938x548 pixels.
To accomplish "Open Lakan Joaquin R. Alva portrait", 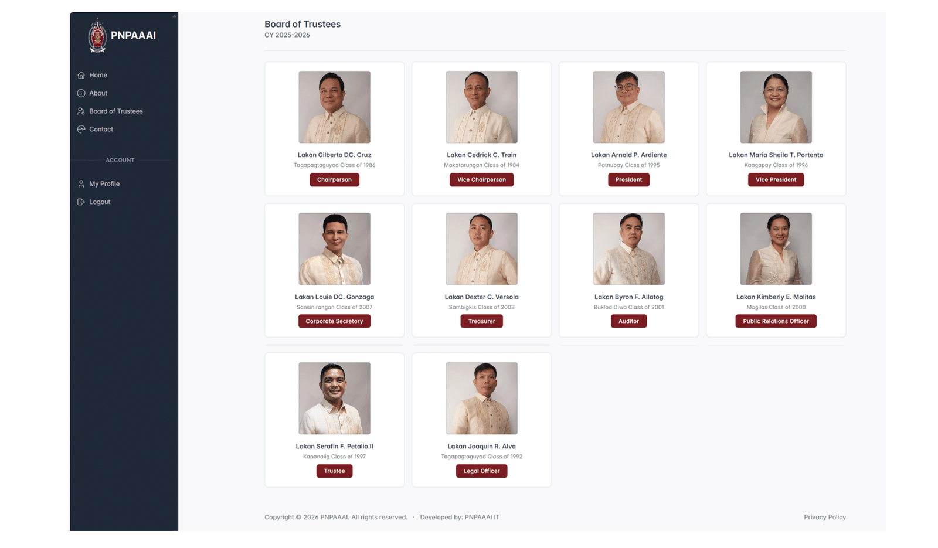I will coord(481,398).
